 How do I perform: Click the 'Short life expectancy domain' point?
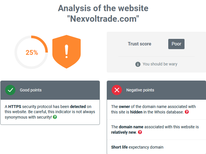[137, 147]
